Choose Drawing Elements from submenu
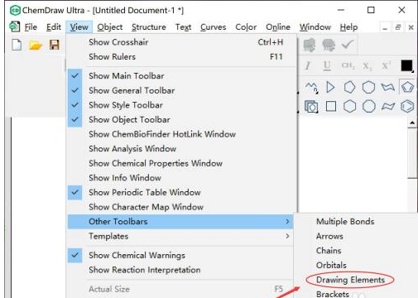The image size is (418, 298). [350, 280]
